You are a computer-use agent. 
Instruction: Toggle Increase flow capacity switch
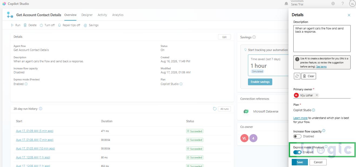click(297, 136)
